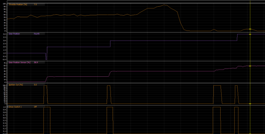265x134 pixels.
Task: Click the throttle trace peak near 100%
Action: click(164, 5)
